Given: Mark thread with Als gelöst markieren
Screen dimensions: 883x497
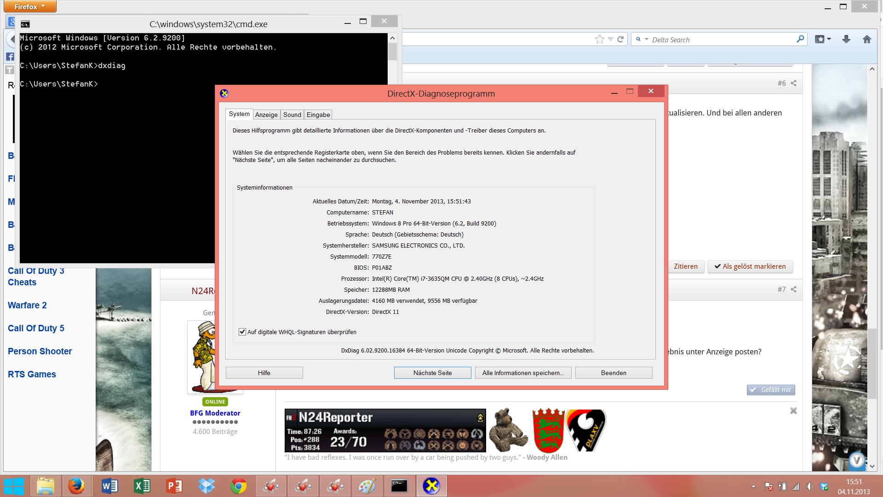Looking at the screenshot, I should tap(750, 266).
